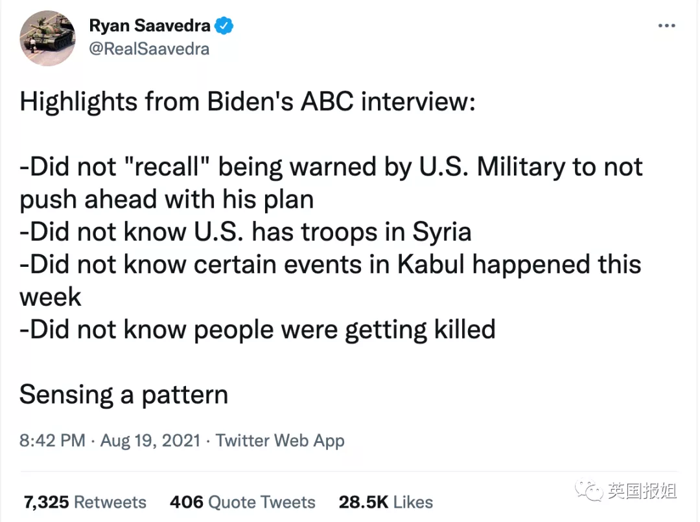Click the blue verified checkmark badge
700x522 pixels.
(224, 26)
